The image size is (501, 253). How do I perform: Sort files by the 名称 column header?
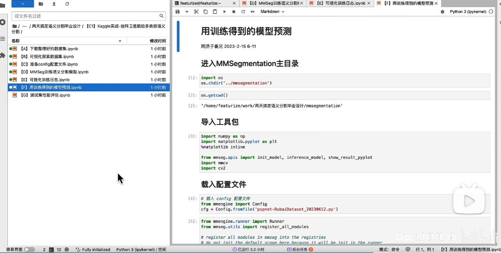tap(16, 41)
